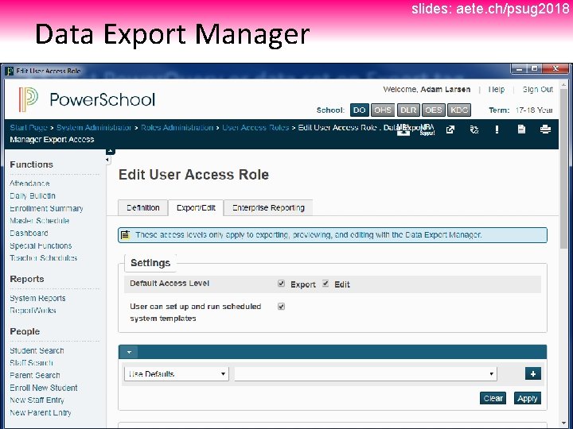Open New Parent Entry link
The image size is (573, 429).
tap(41, 412)
